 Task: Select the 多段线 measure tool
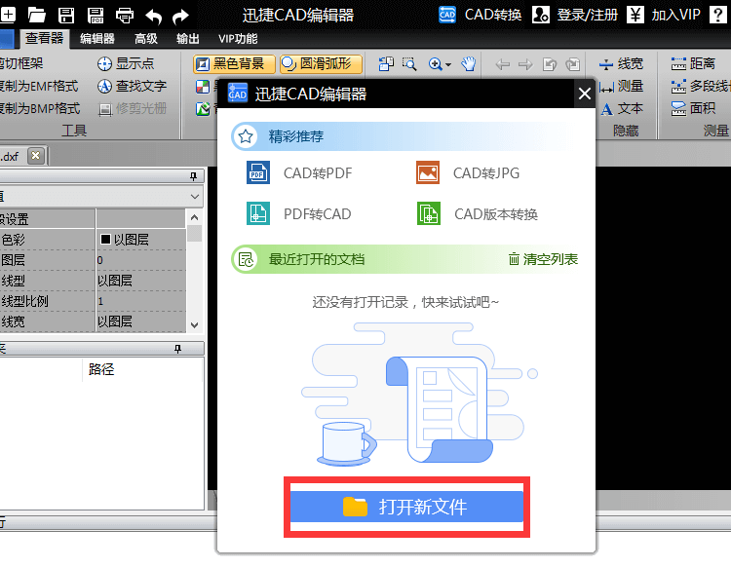pyautogui.click(x=701, y=86)
